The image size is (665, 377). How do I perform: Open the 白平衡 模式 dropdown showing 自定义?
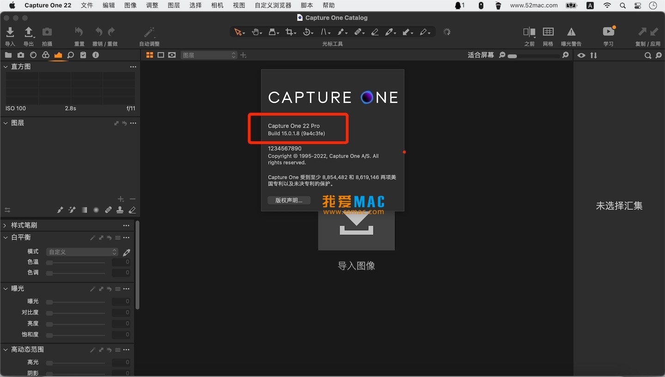coord(82,251)
